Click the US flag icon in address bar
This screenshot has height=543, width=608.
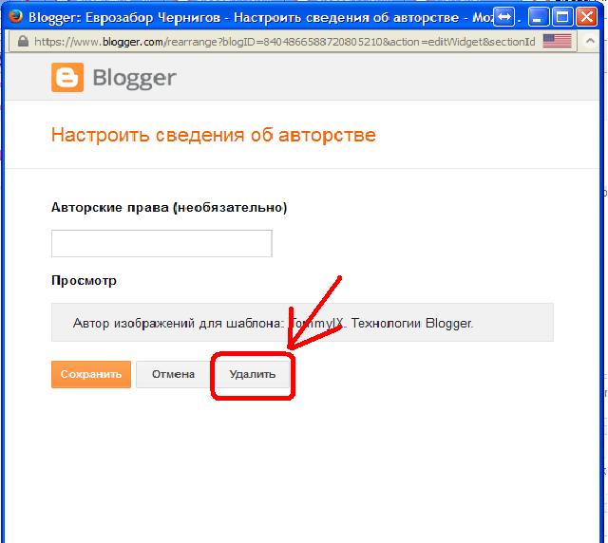pyautogui.click(x=557, y=41)
